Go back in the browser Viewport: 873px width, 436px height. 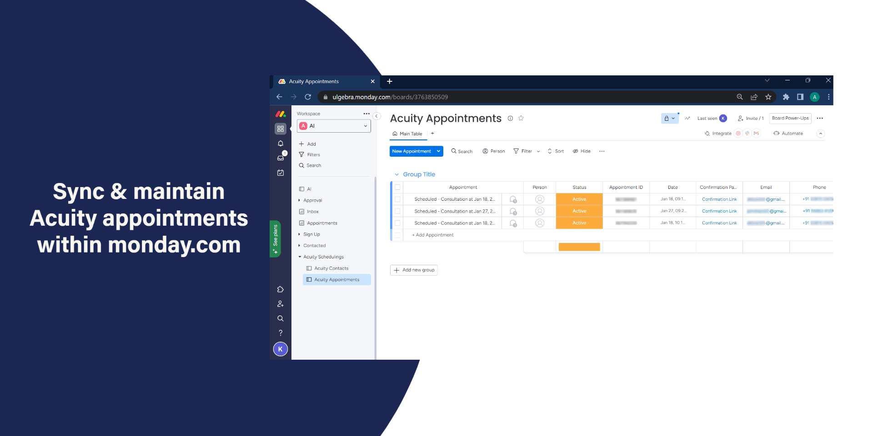click(279, 97)
